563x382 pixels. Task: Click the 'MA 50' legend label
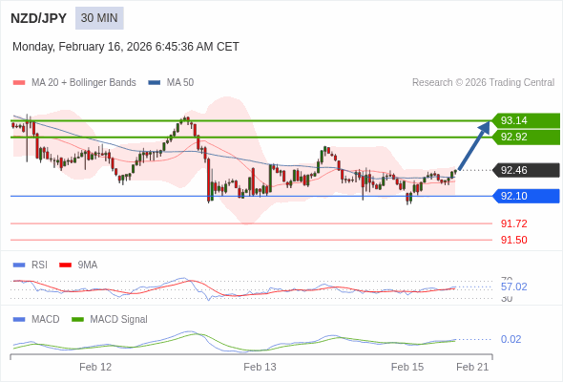click(x=180, y=83)
